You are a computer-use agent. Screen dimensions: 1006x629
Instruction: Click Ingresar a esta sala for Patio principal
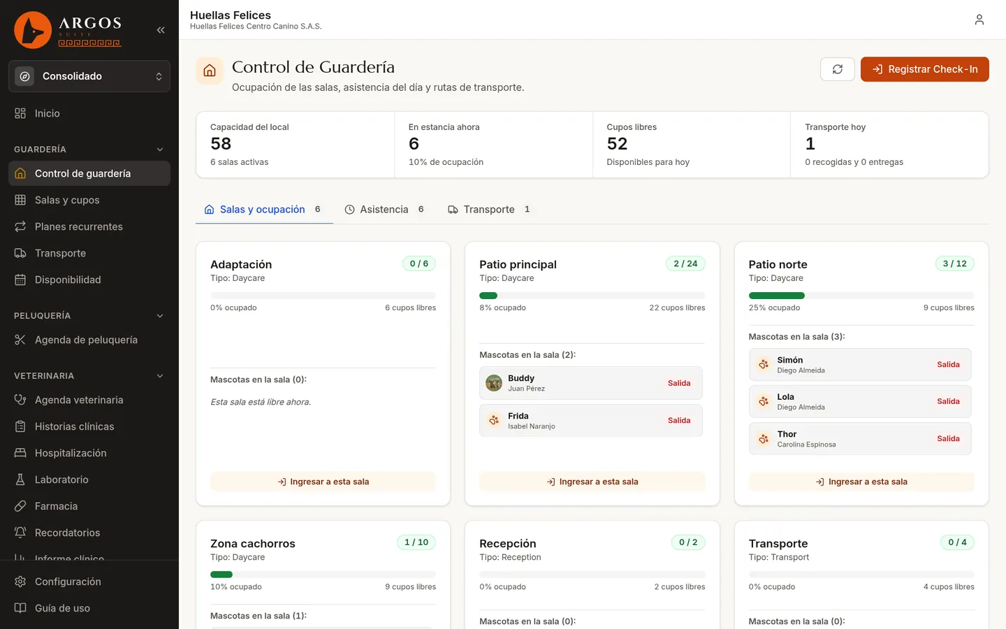pyautogui.click(x=592, y=482)
